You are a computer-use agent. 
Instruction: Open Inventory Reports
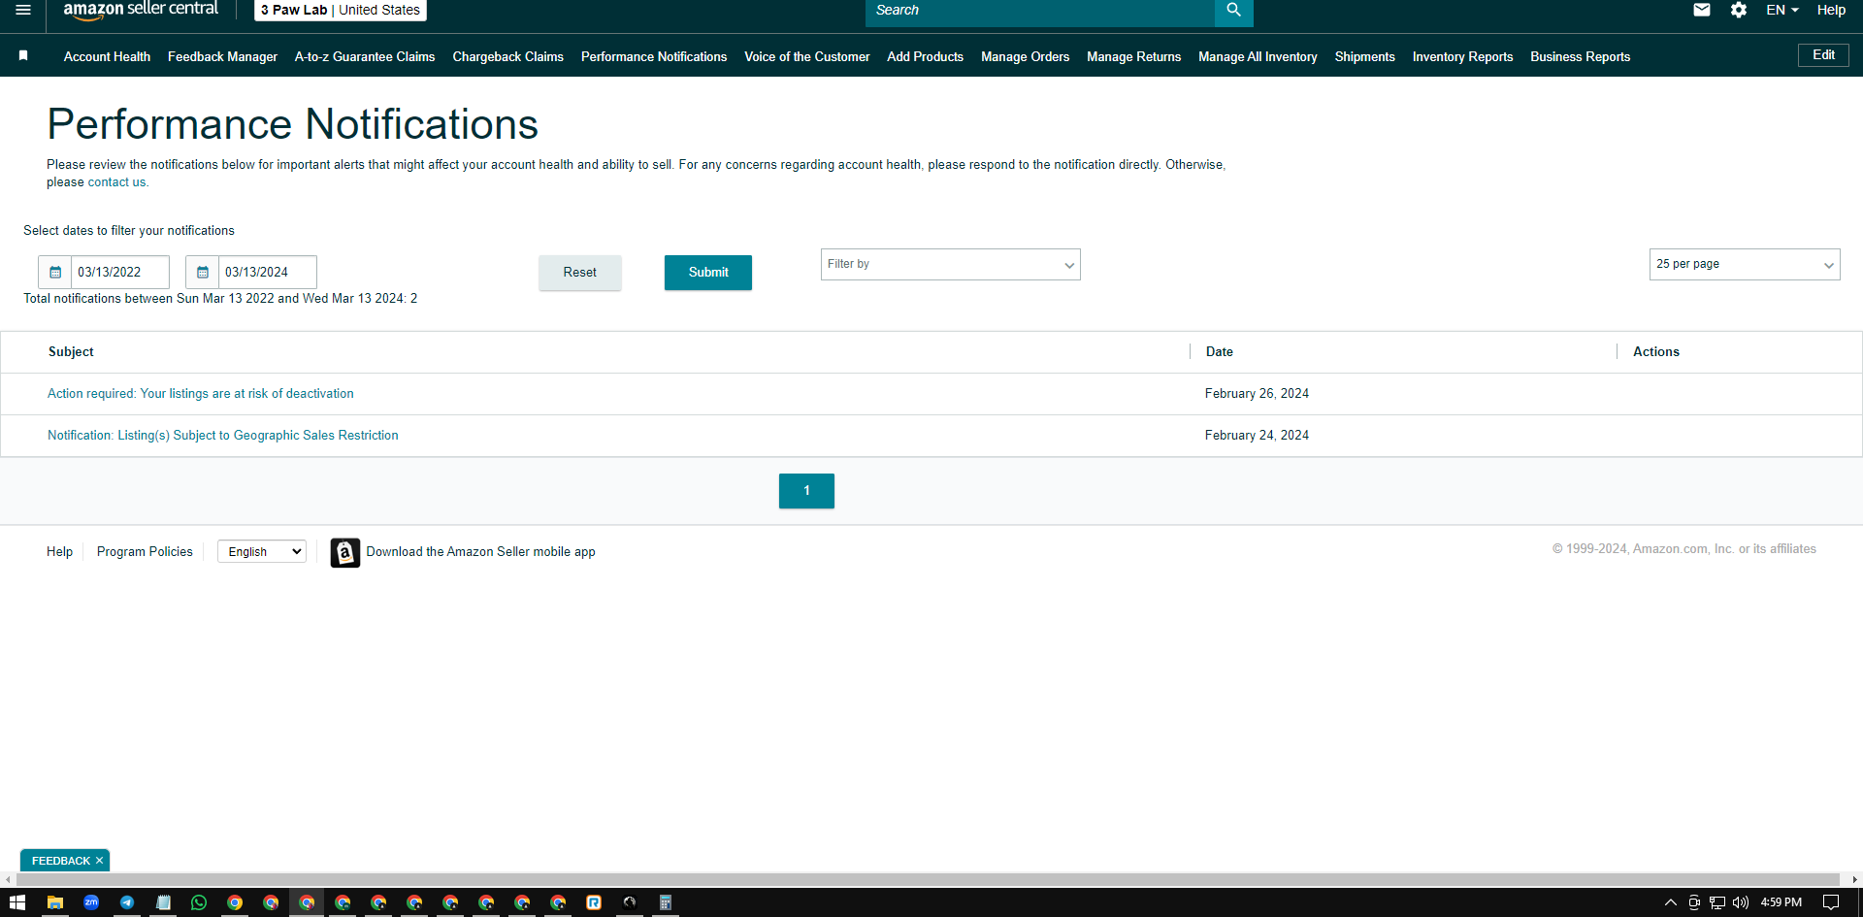click(1462, 57)
